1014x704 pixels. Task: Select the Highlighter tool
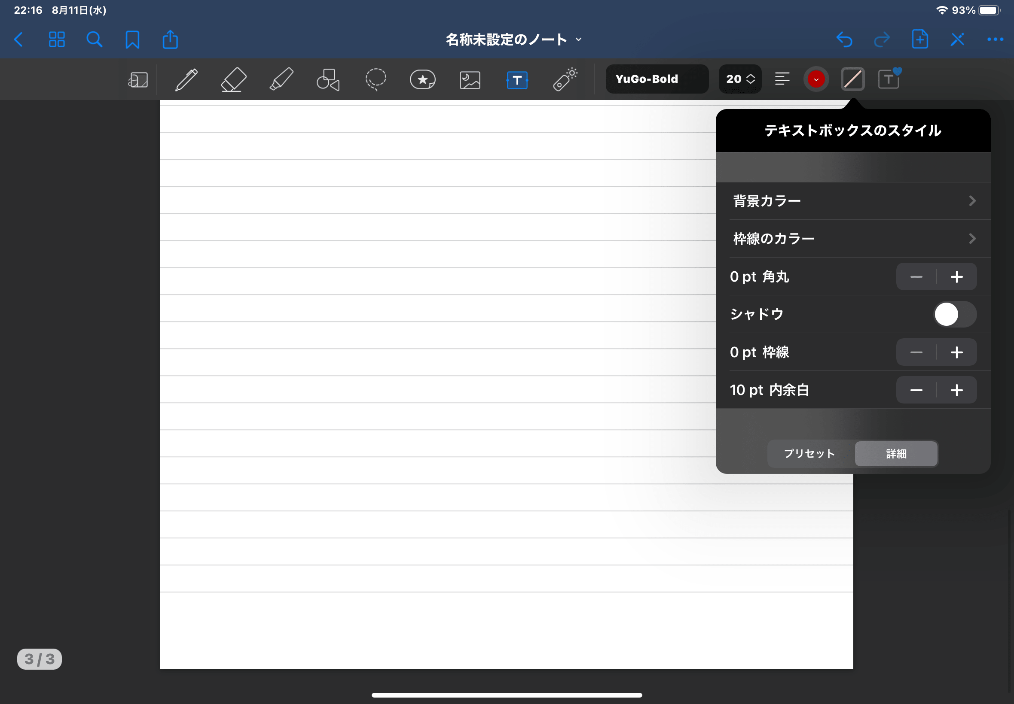point(281,79)
